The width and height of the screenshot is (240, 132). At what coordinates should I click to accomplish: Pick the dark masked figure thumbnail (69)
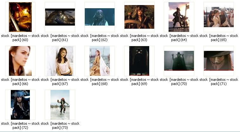click(139, 61)
